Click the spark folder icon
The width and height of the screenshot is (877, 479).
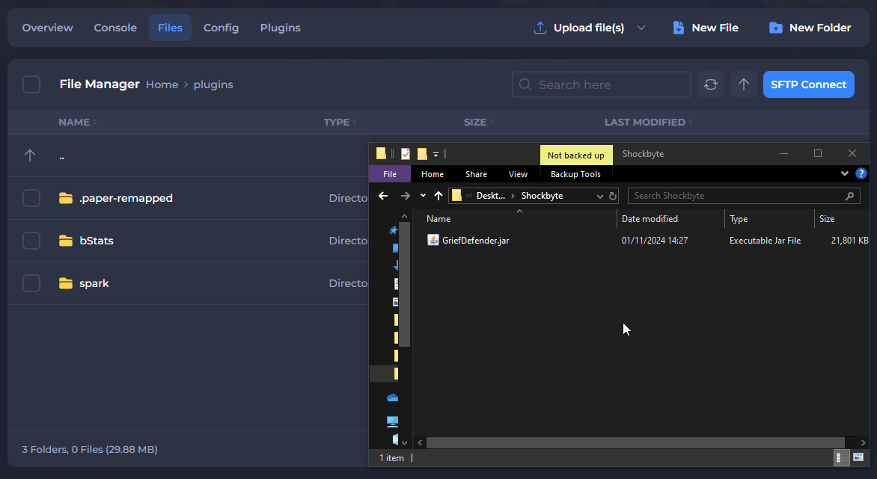66,284
